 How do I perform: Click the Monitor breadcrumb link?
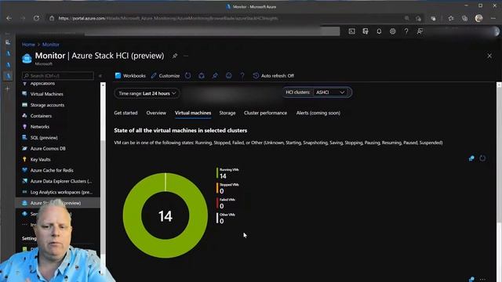point(50,45)
